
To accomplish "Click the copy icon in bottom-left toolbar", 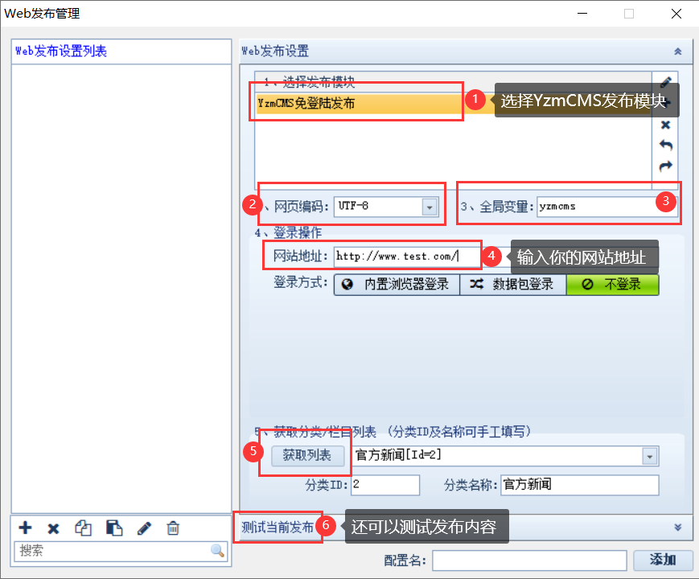I will point(84,528).
